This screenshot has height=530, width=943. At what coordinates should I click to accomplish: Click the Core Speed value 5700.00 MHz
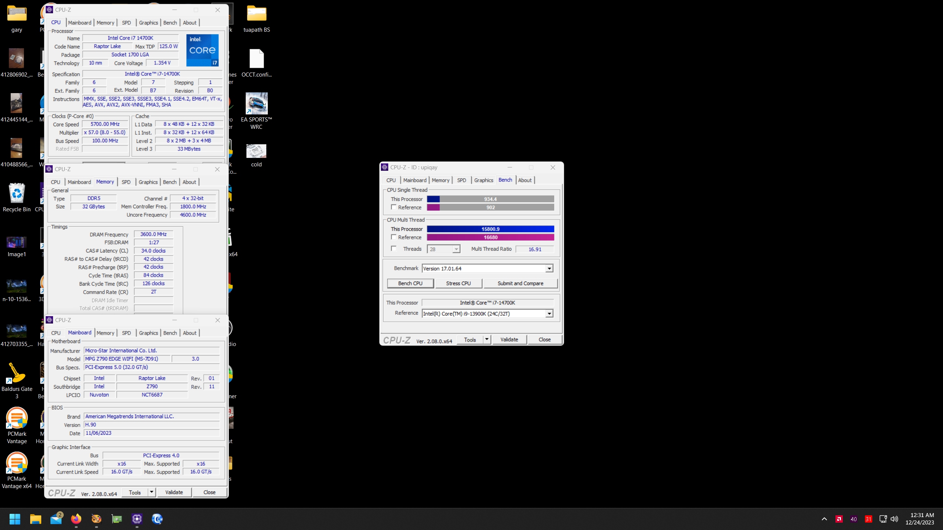point(105,124)
